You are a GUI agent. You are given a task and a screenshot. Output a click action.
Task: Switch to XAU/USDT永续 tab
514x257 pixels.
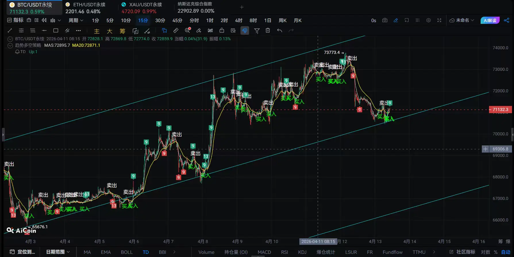pos(142,8)
